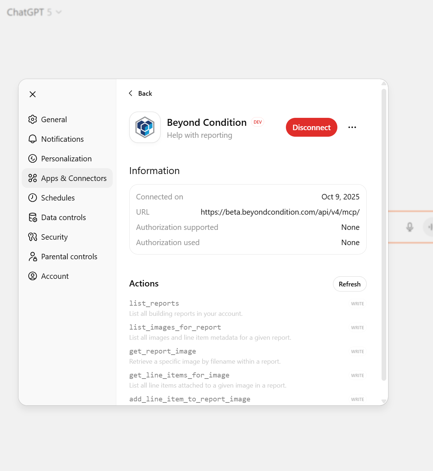Image resolution: width=433 pixels, height=471 pixels.
Task: Click the Authorization used None value
Action: click(x=350, y=243)
